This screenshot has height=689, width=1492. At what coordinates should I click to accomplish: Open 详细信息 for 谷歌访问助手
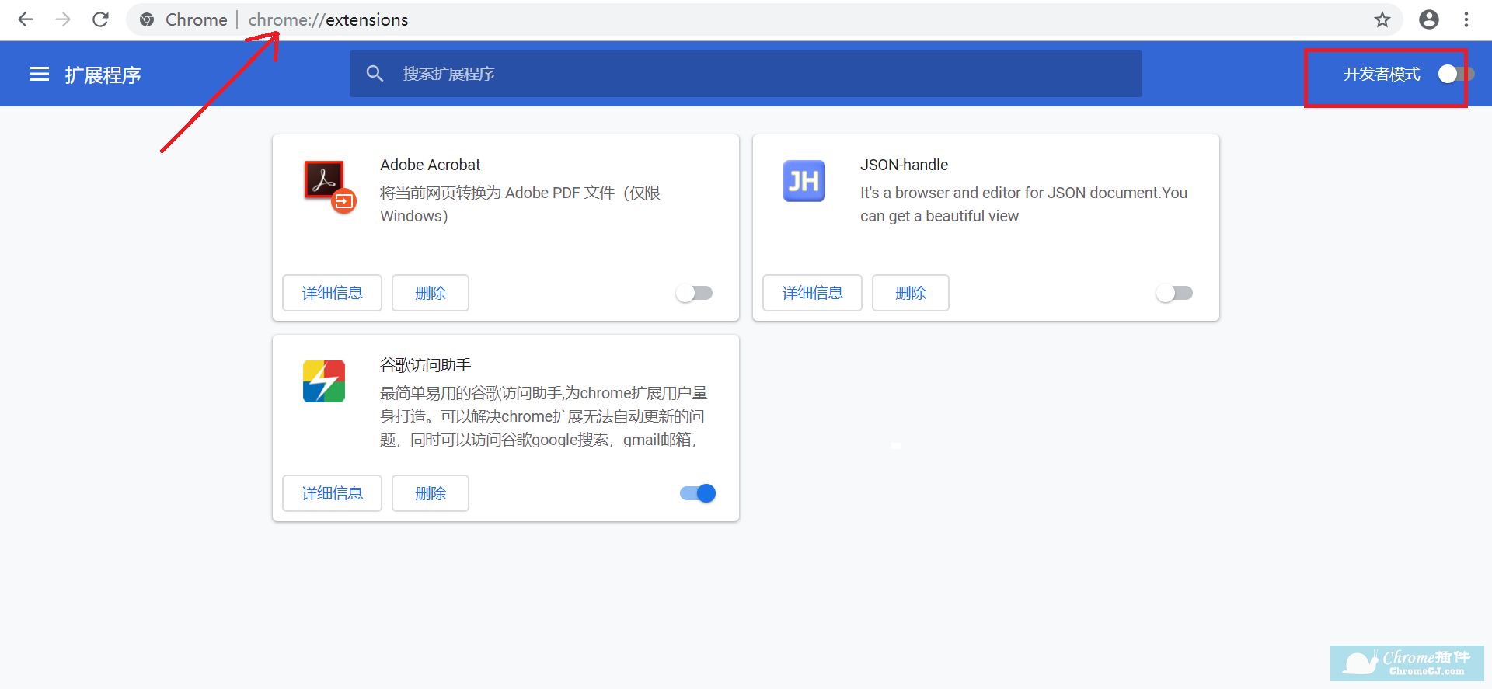(332, 493)
